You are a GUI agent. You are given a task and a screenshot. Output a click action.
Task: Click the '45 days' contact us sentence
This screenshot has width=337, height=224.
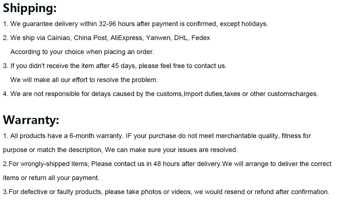115,66
